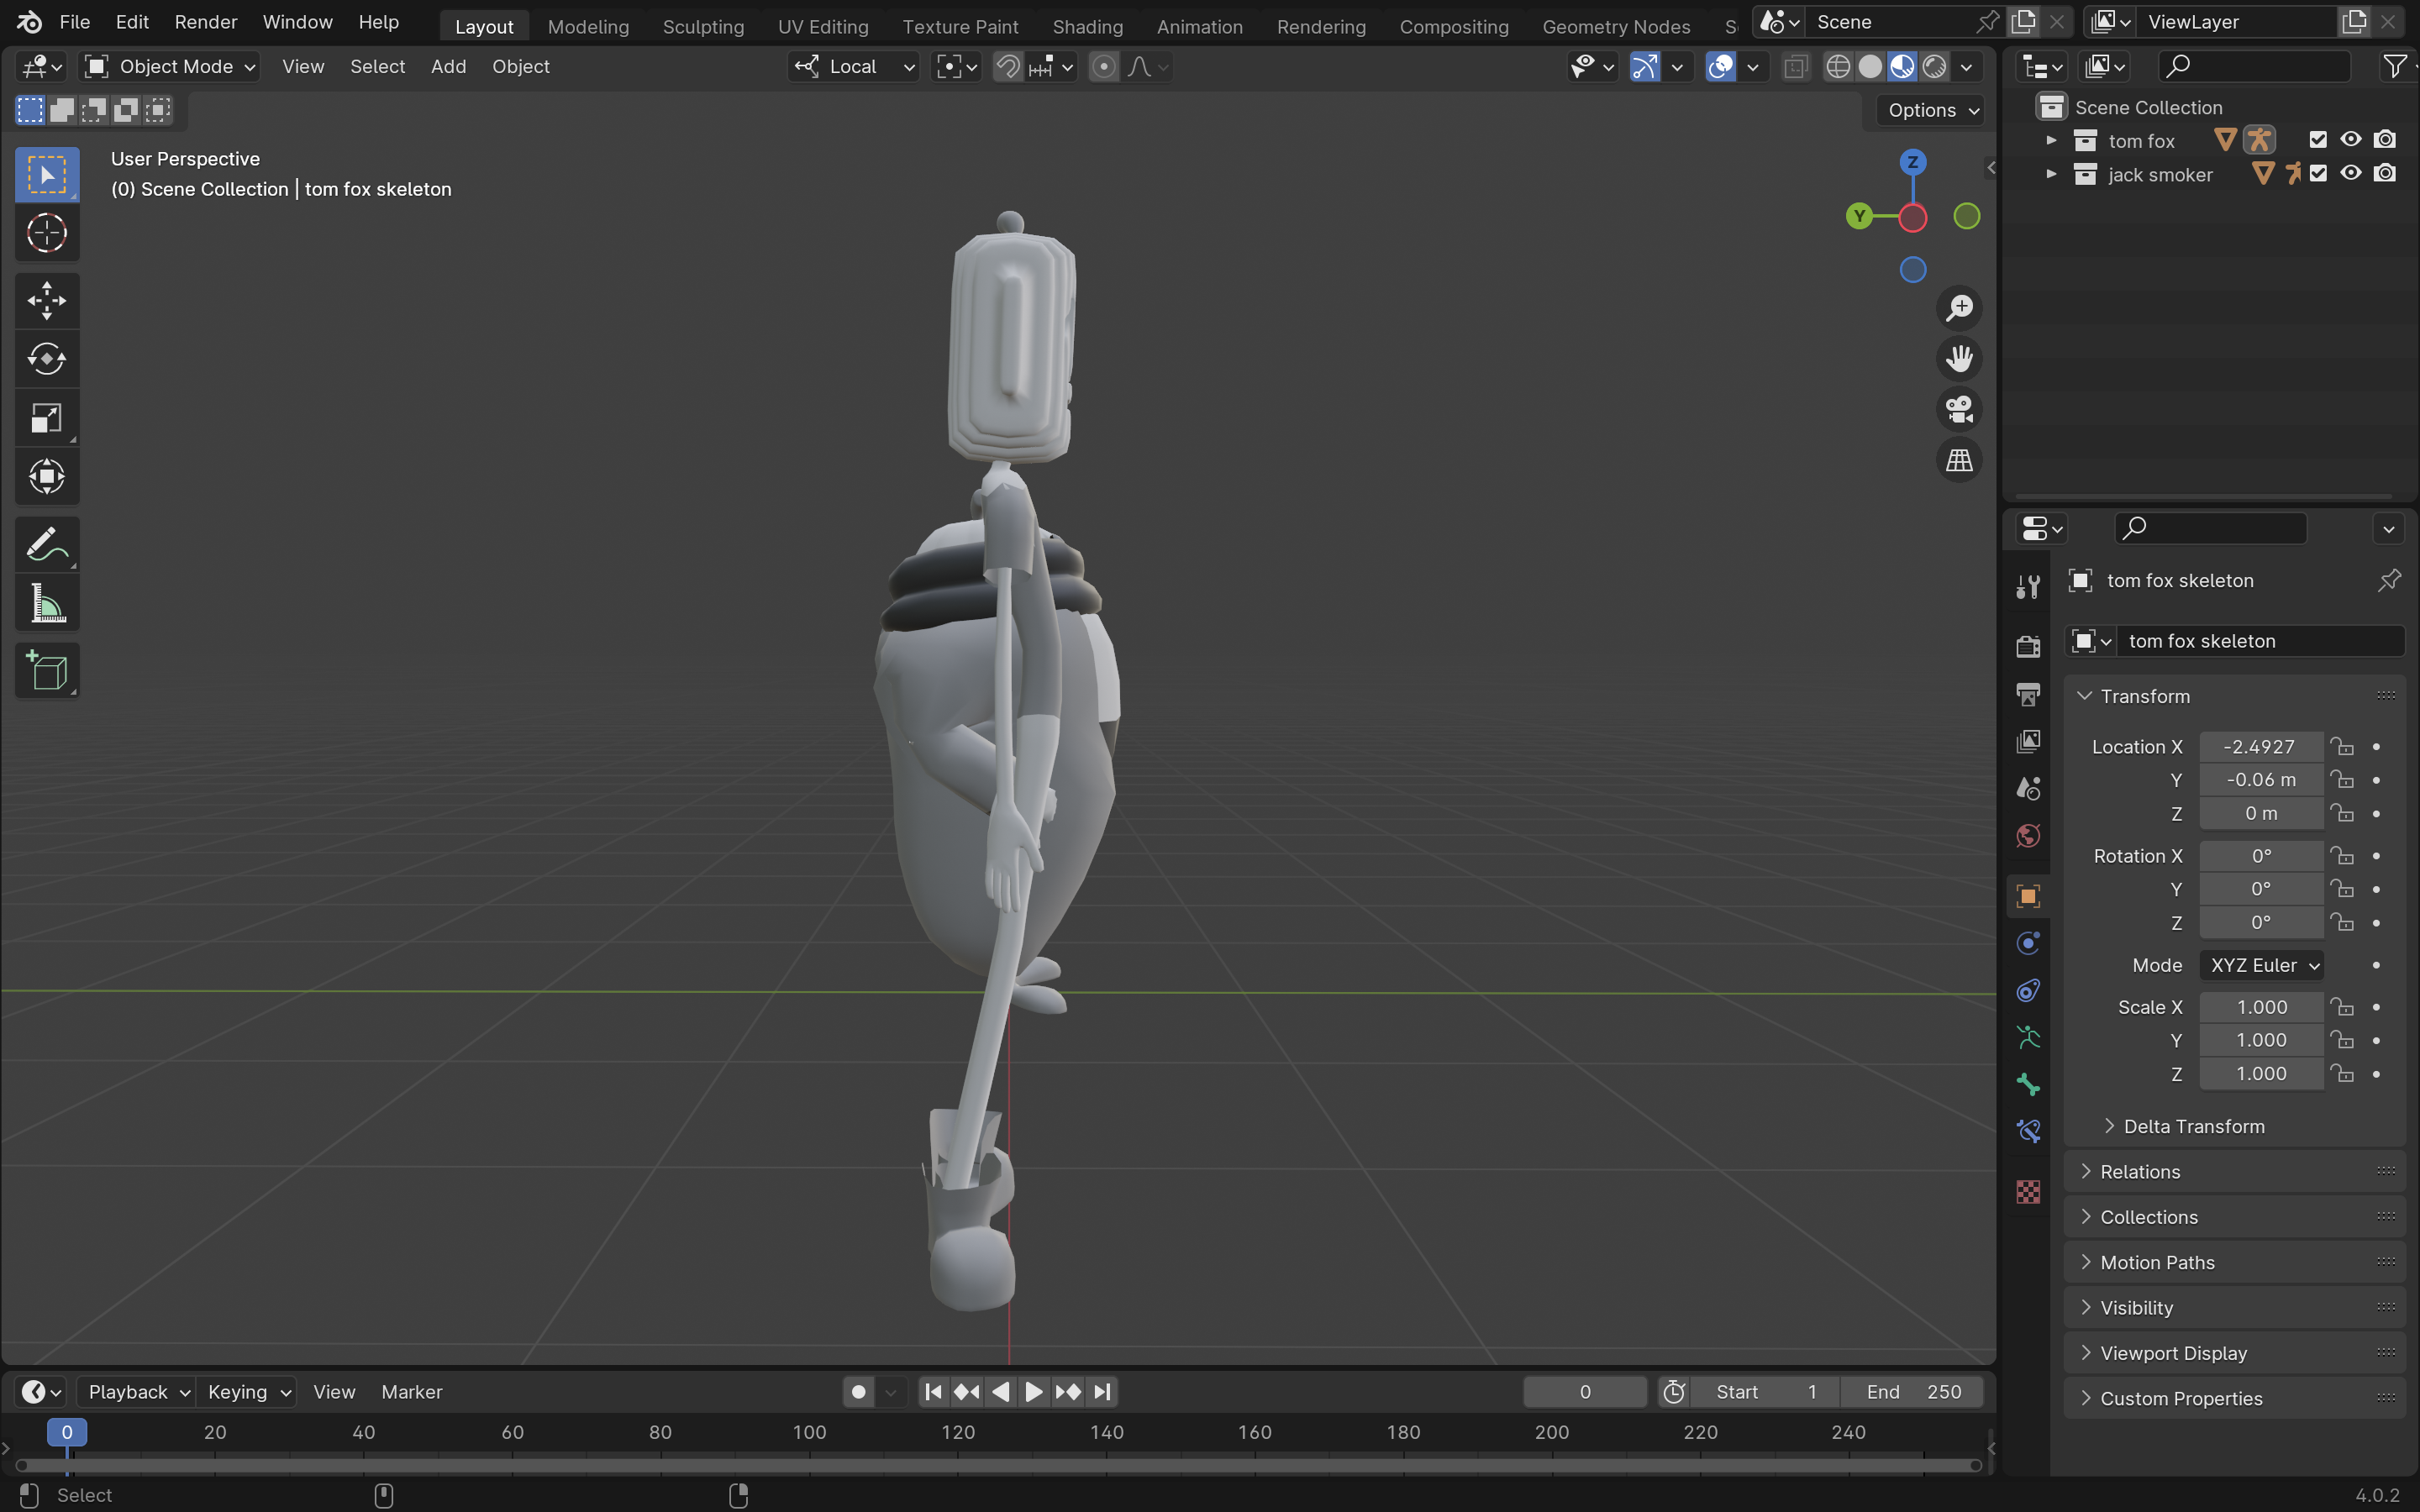The width and height of the screenshot is (2420, 1512).
Task: Switch to the Sculpting workspace tab
Action: [703, 27]
